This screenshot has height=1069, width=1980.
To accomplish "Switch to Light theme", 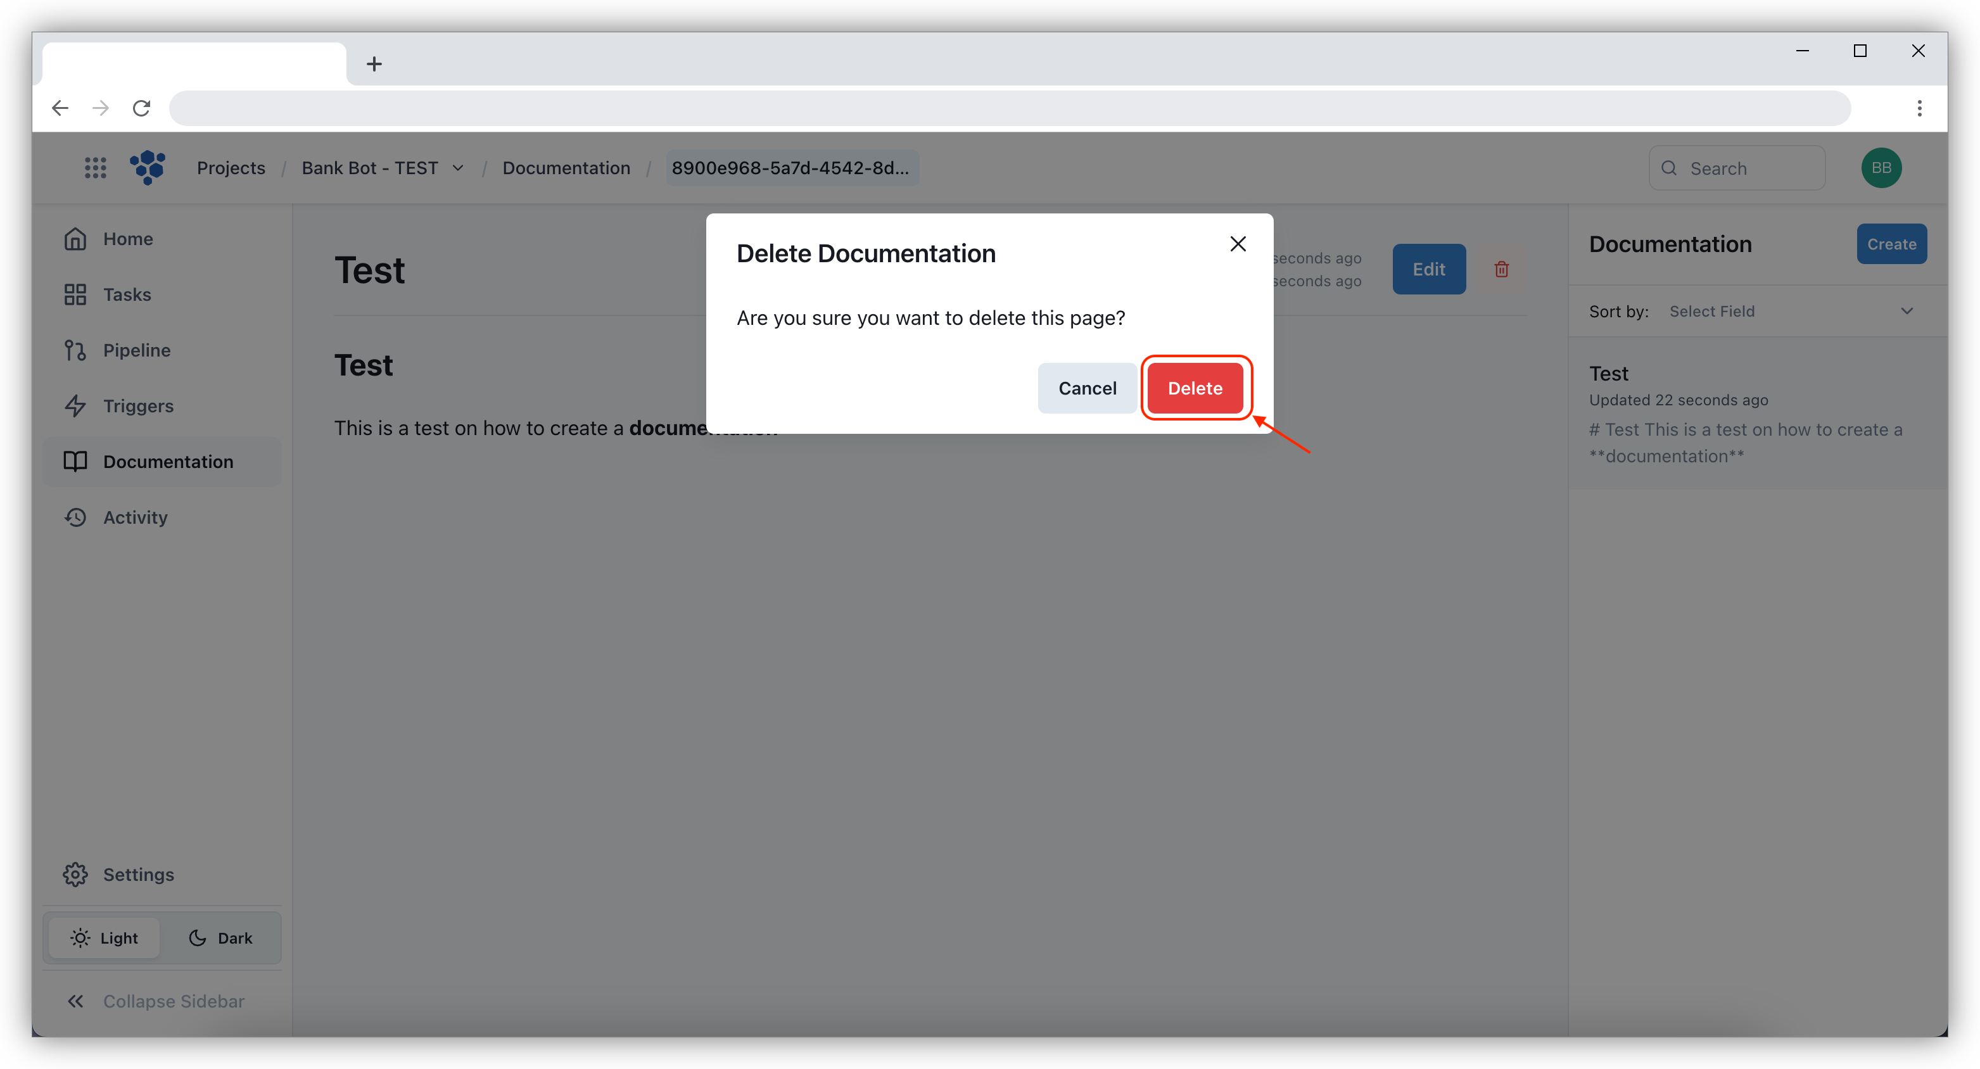I will (105, 937).
